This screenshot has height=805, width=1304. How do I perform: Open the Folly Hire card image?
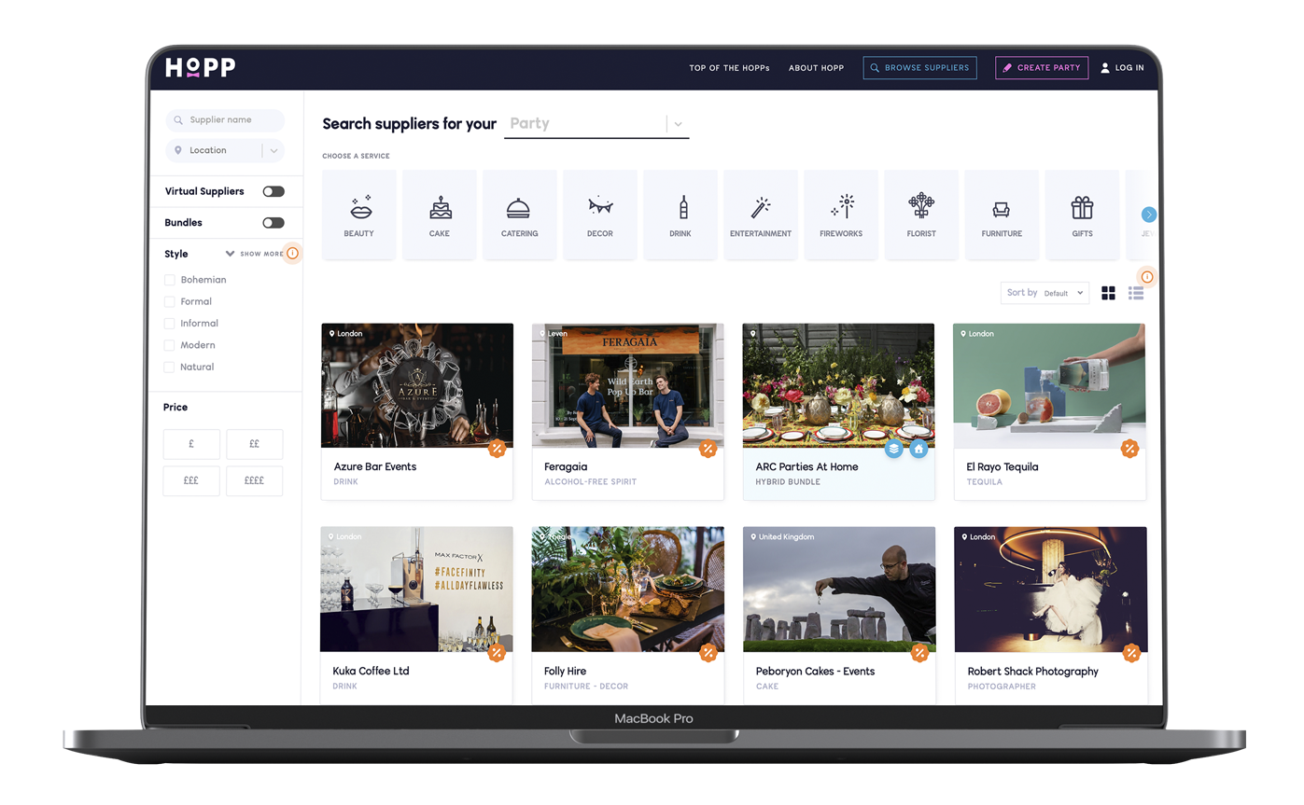pos(628,590)
